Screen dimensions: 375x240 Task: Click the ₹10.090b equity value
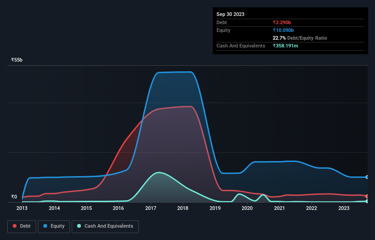click(x=283, y=30)
